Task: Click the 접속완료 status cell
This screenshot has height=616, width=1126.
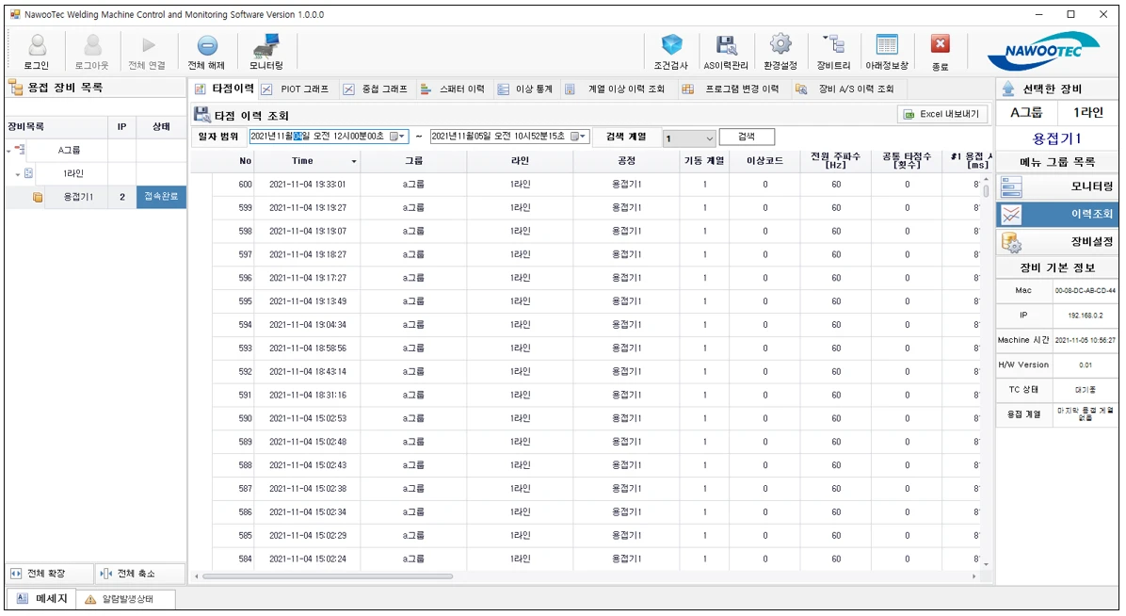Action: [x=162, y=196]
